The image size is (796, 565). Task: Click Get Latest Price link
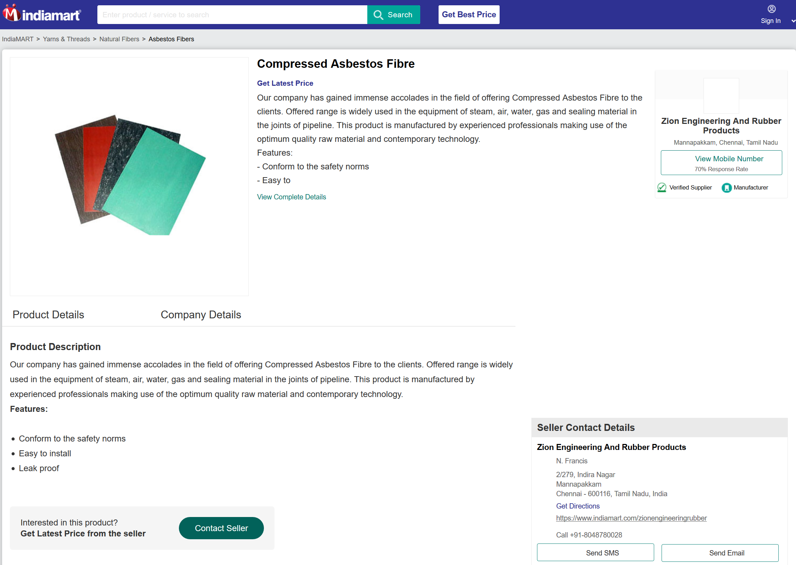pyautogui.click(x=285, y=83)
